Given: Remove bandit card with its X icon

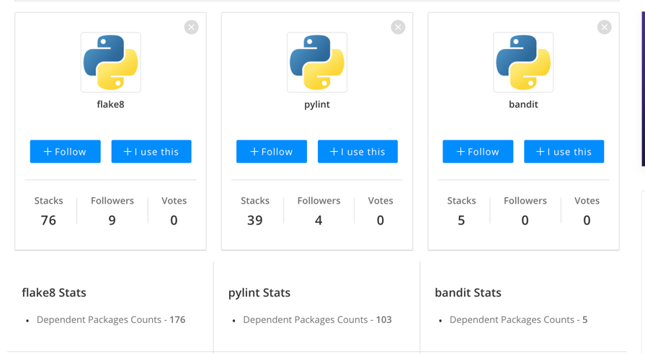Looking at the screenshot, I should [x=604, y=27].
